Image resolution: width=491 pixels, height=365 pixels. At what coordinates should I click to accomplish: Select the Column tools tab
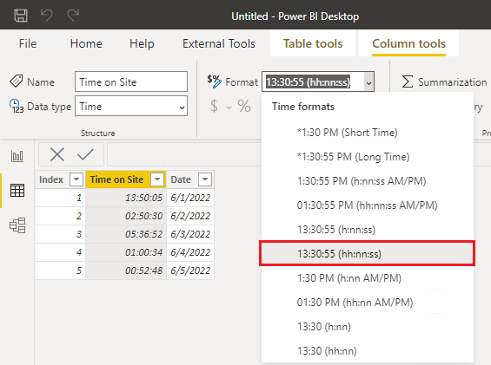(x=408, y=43)
